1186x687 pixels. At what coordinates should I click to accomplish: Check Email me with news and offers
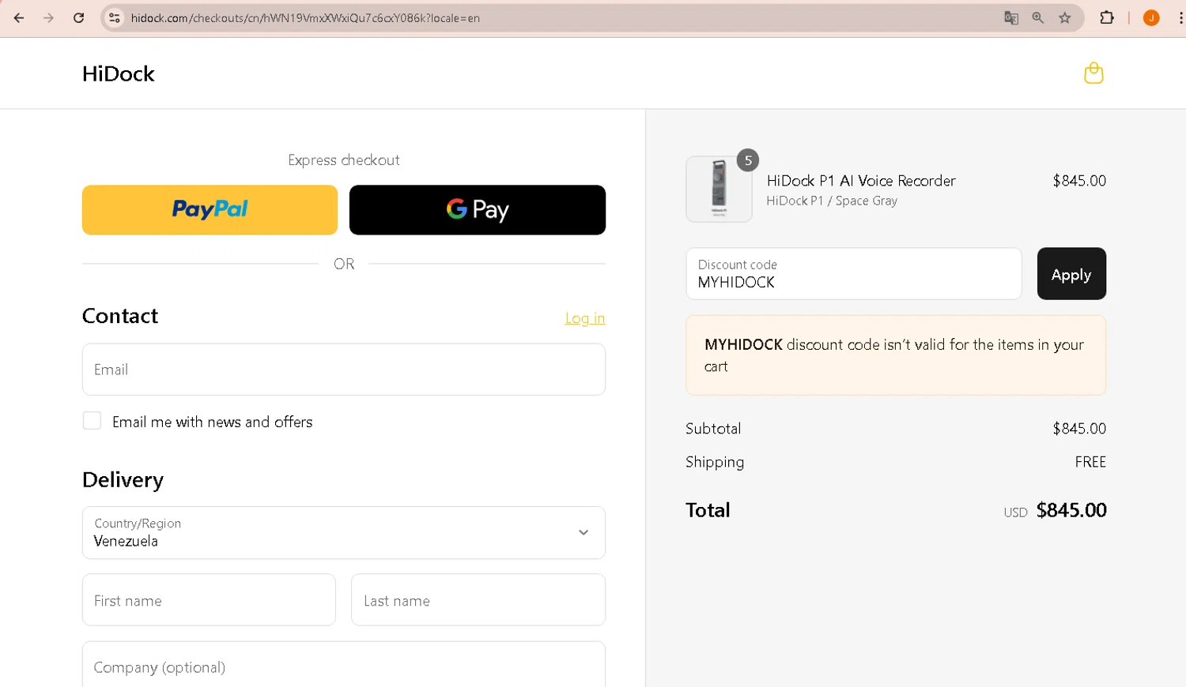point(93,421)
